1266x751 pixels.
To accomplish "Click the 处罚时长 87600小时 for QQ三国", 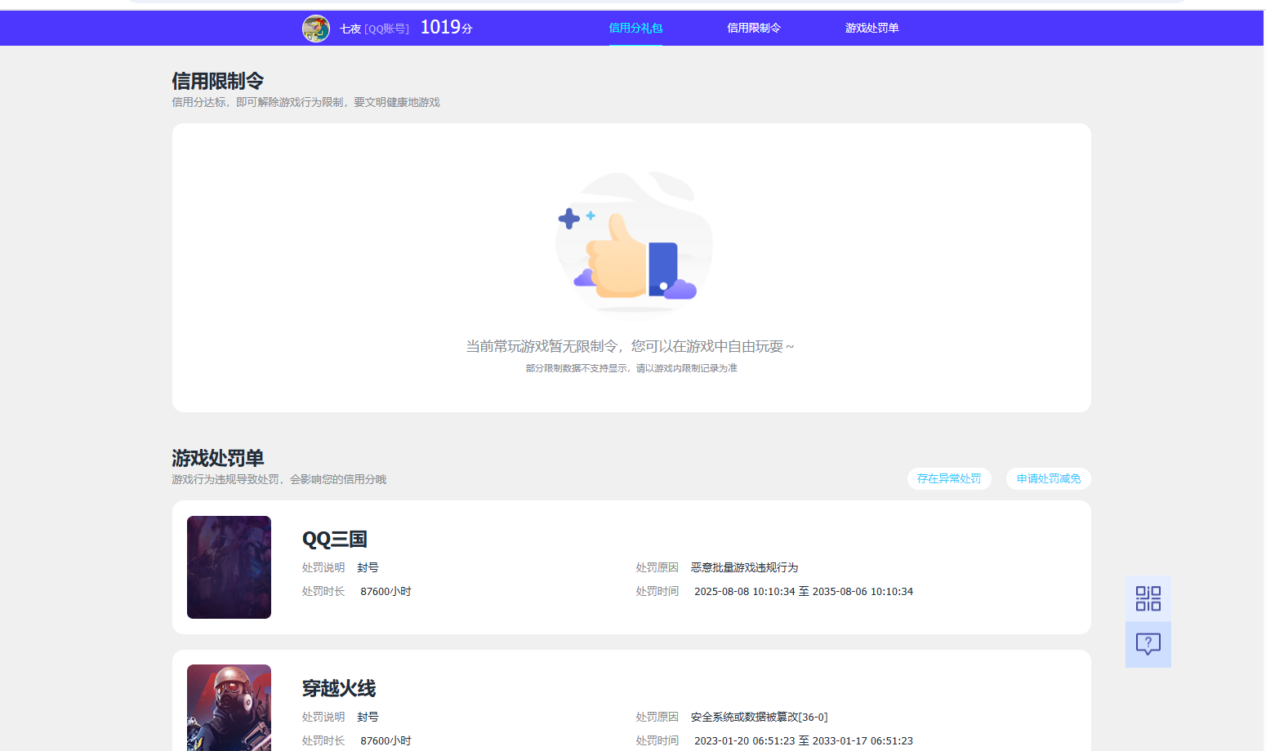I will [x=385, y=591].
